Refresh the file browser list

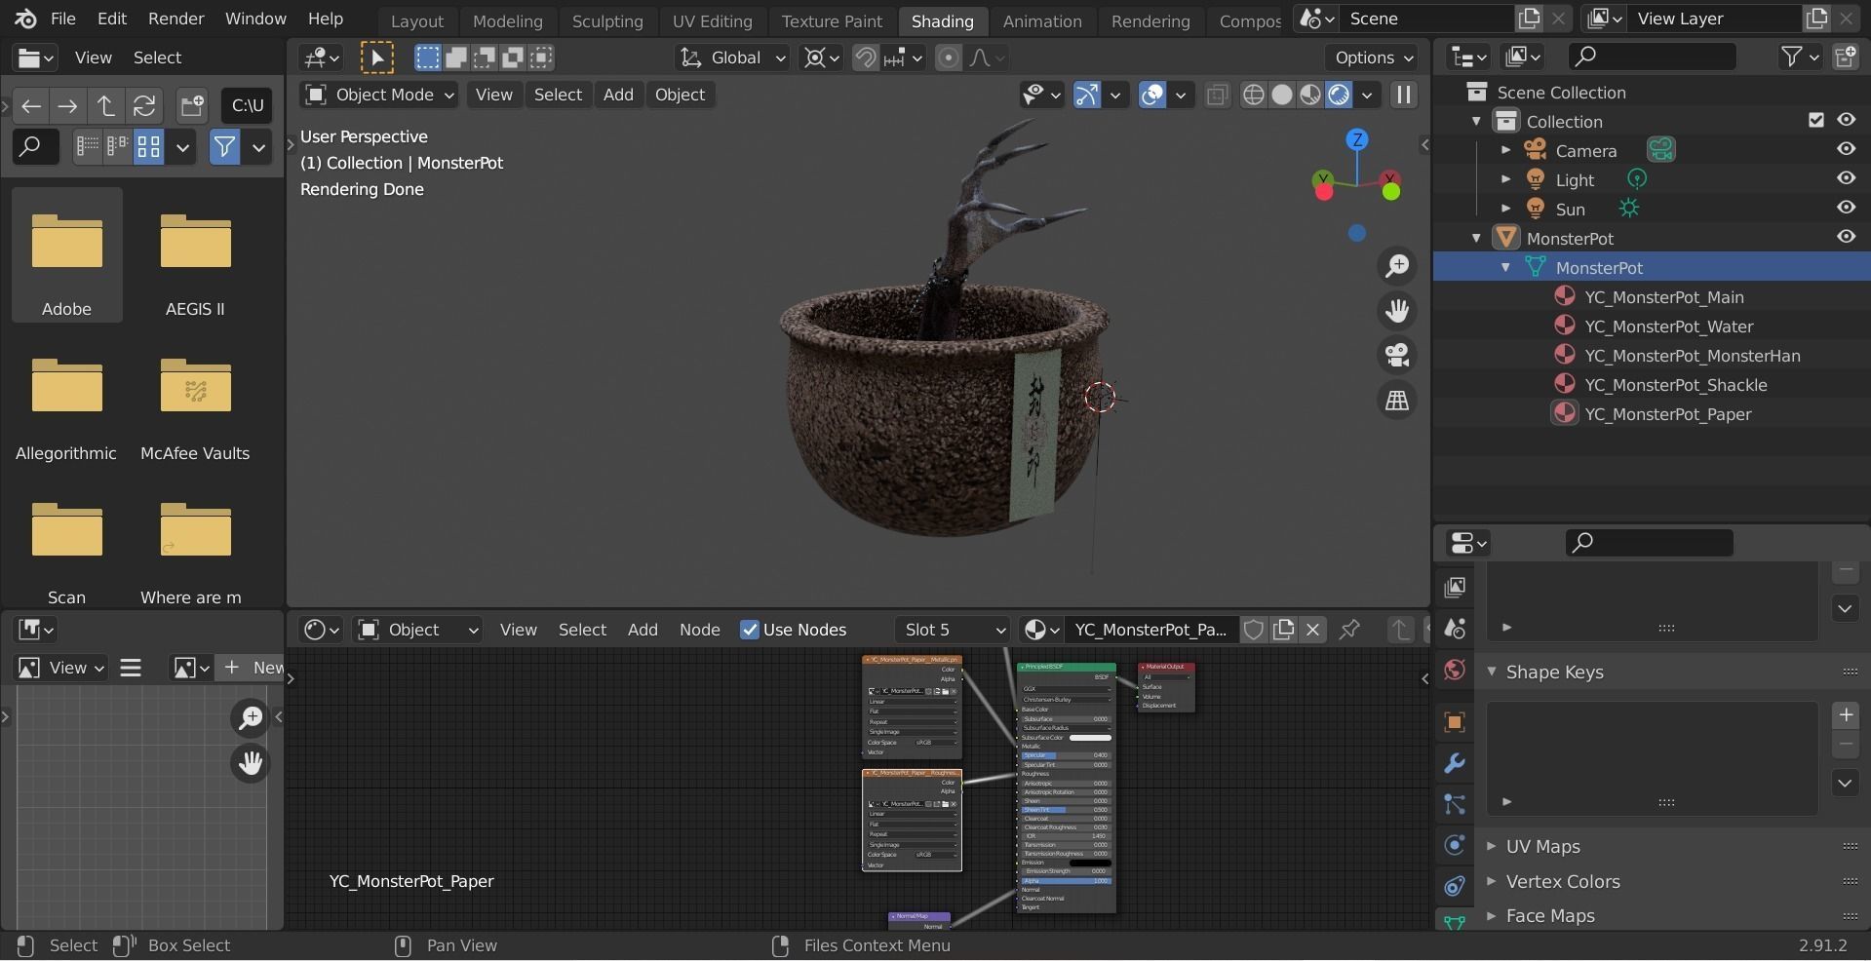(144, 105)
